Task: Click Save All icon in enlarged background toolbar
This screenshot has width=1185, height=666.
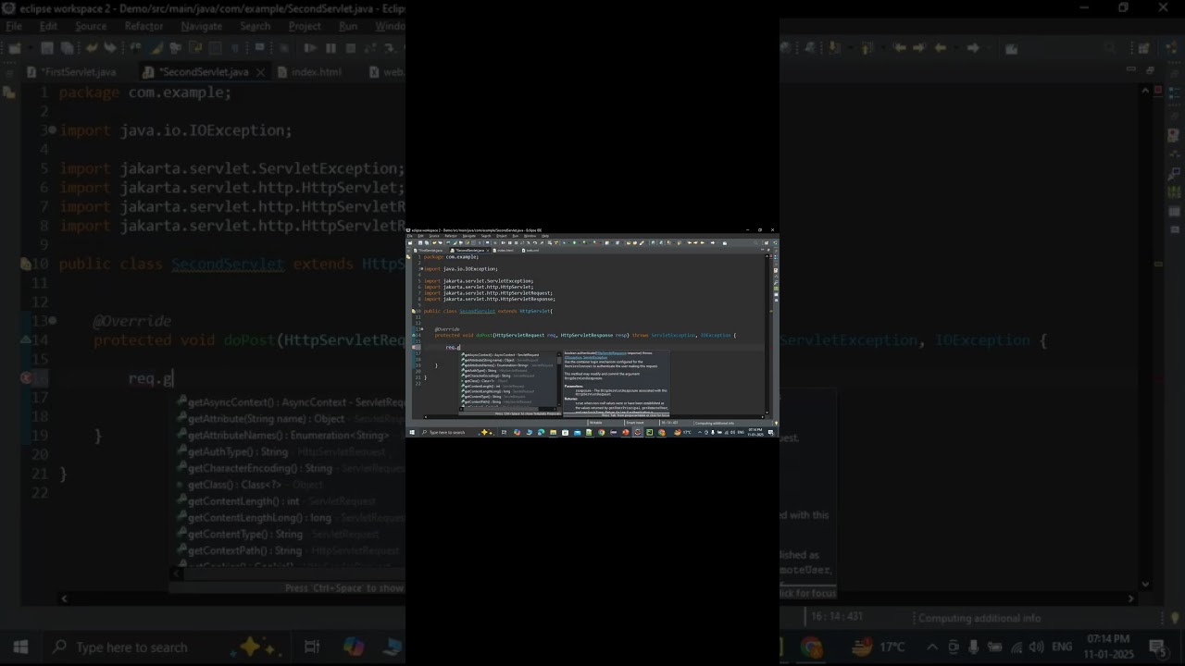Action: [67, 48]
